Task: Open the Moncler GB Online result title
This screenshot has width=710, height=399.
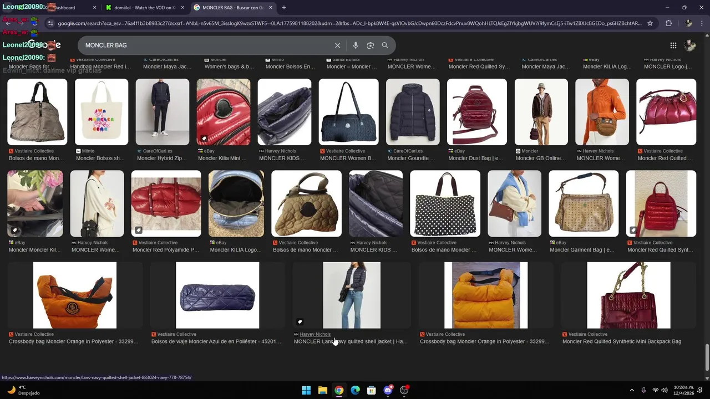Action: pyautogui.click(x=540, y=158)
